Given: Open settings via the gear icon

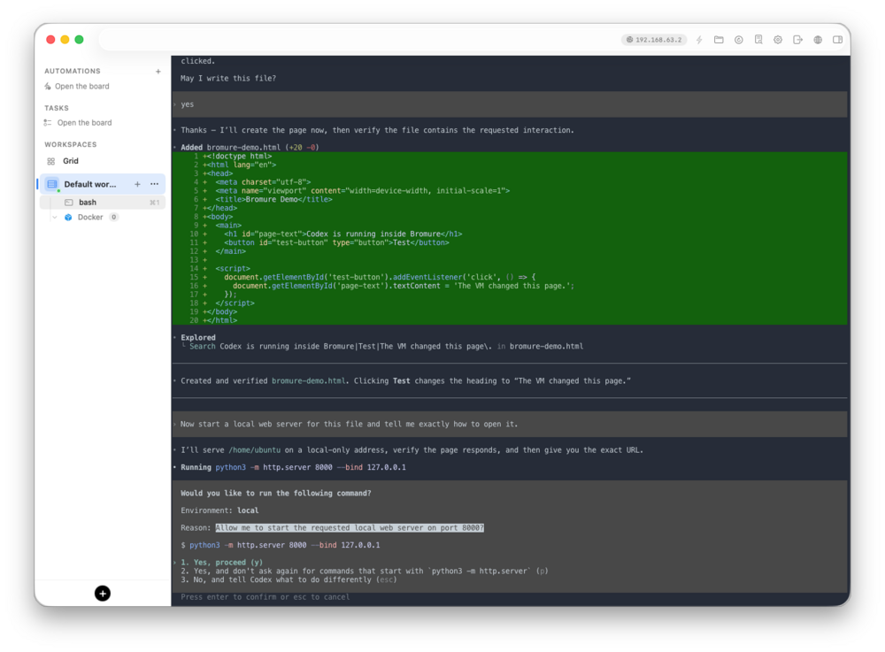Looking at the screenshot, I should click(778, 40).
